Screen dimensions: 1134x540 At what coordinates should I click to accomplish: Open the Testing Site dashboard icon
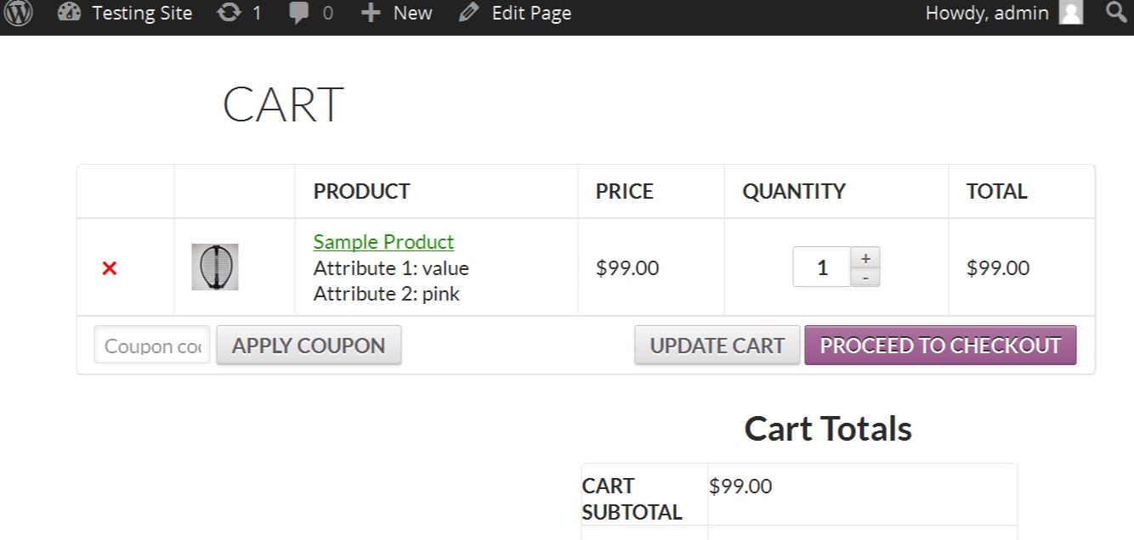[70, 14]
